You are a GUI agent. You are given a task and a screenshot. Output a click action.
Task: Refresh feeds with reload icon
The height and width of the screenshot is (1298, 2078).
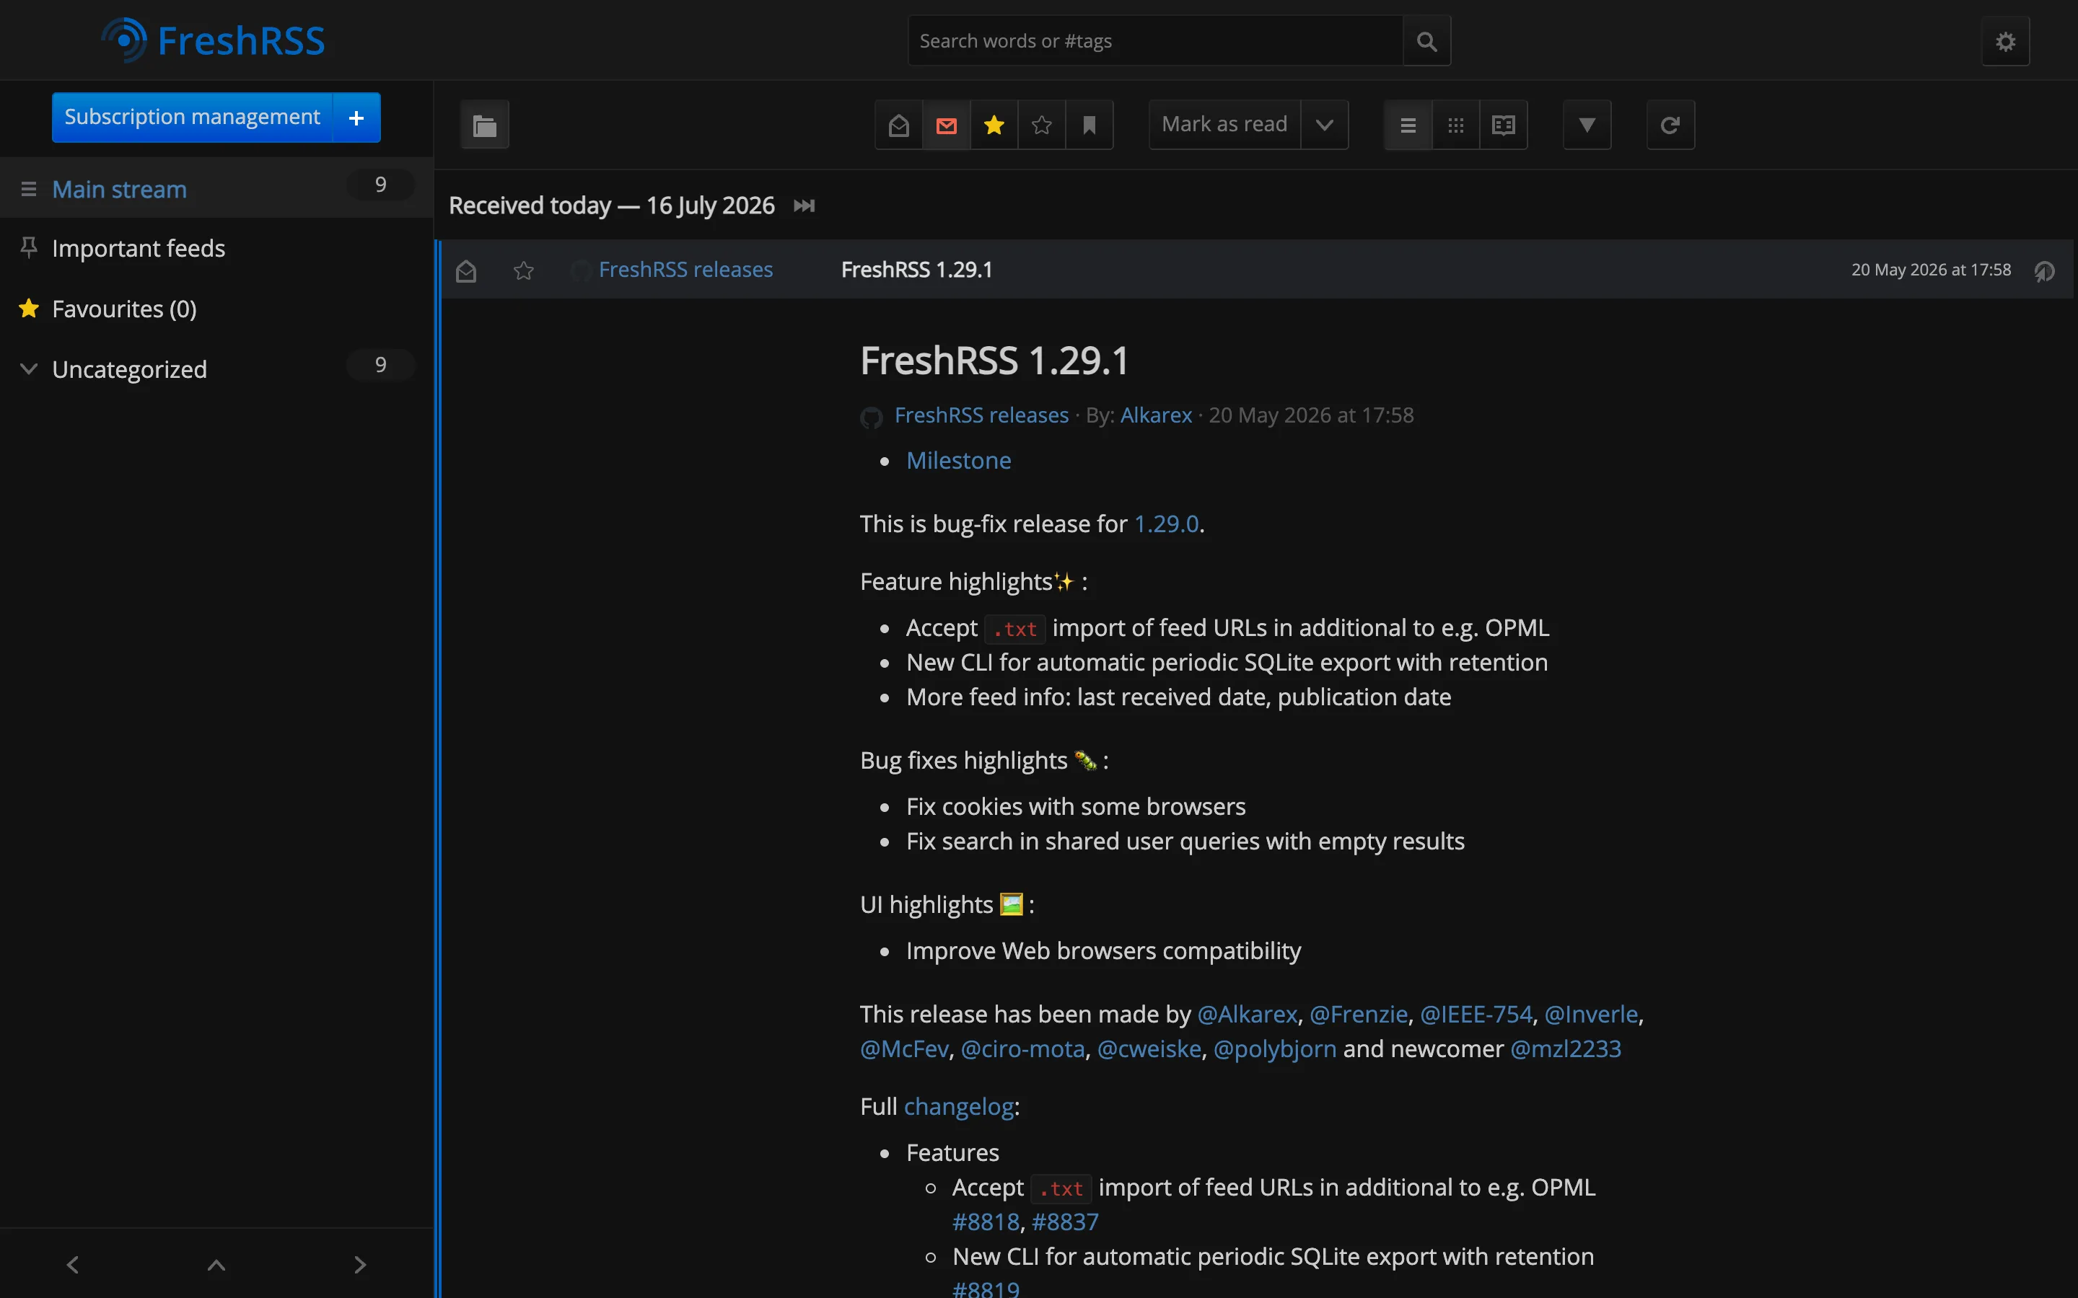pyautogui.click(x=1670, y=125)
